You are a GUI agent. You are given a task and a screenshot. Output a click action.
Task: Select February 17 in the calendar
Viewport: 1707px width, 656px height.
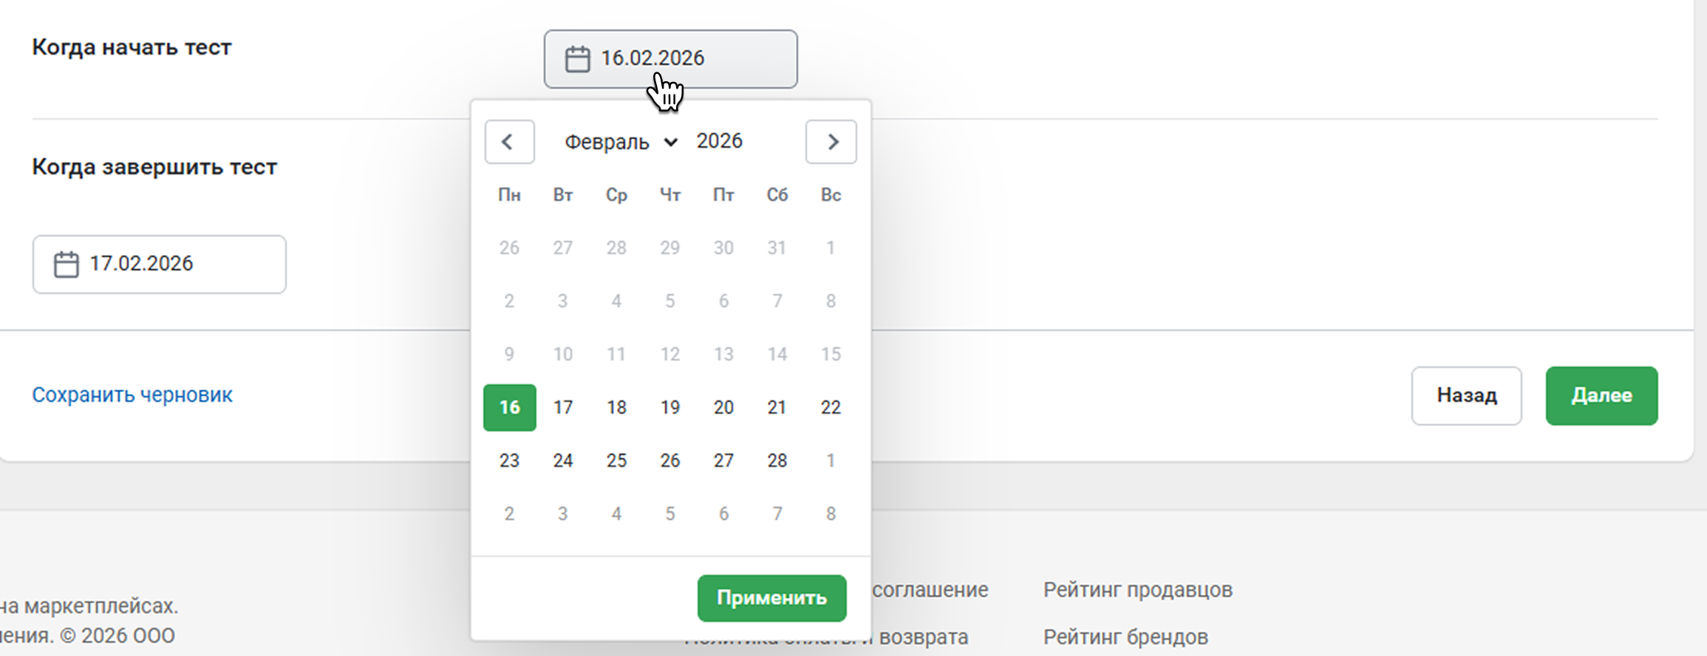click(563, 408)
